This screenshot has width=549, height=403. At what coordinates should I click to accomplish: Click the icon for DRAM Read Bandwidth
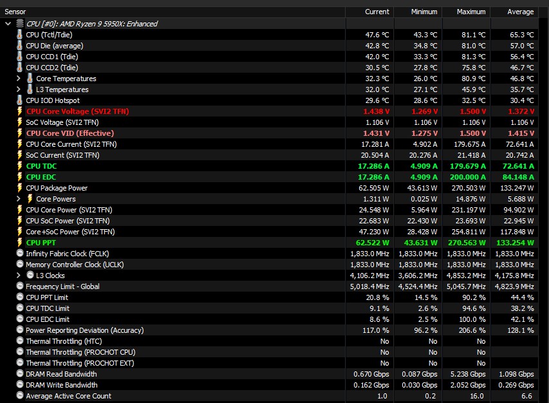click(20, 373)
